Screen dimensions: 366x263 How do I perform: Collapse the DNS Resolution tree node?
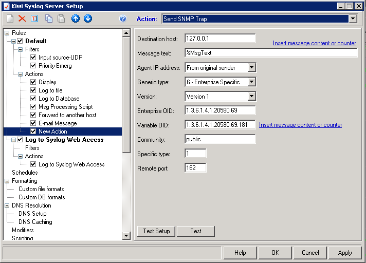pos(7,205)
